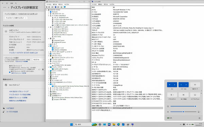Click the breadcrumb ellipsis in Settings
The width and height of the screenshot is (204, 127).
4,7
